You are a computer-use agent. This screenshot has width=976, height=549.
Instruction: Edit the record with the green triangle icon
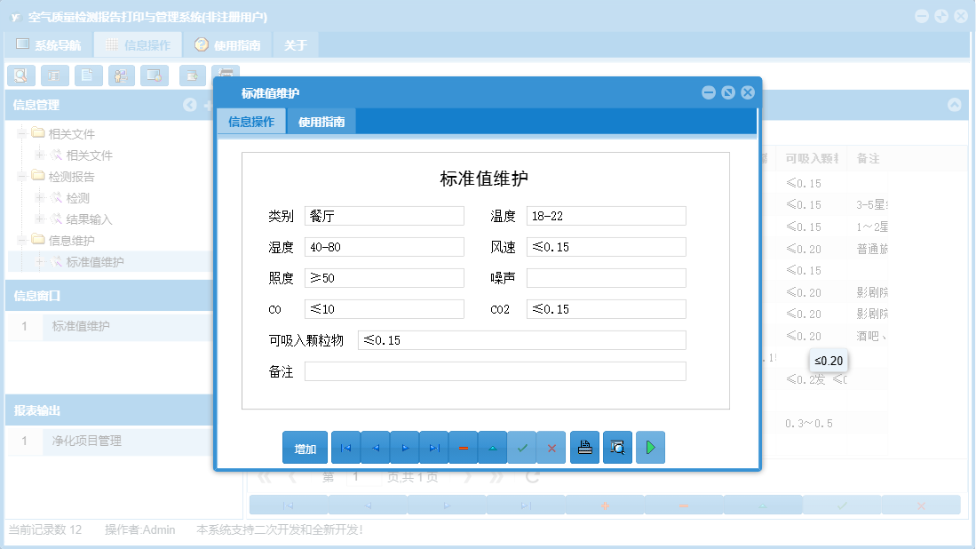point(492,447)
